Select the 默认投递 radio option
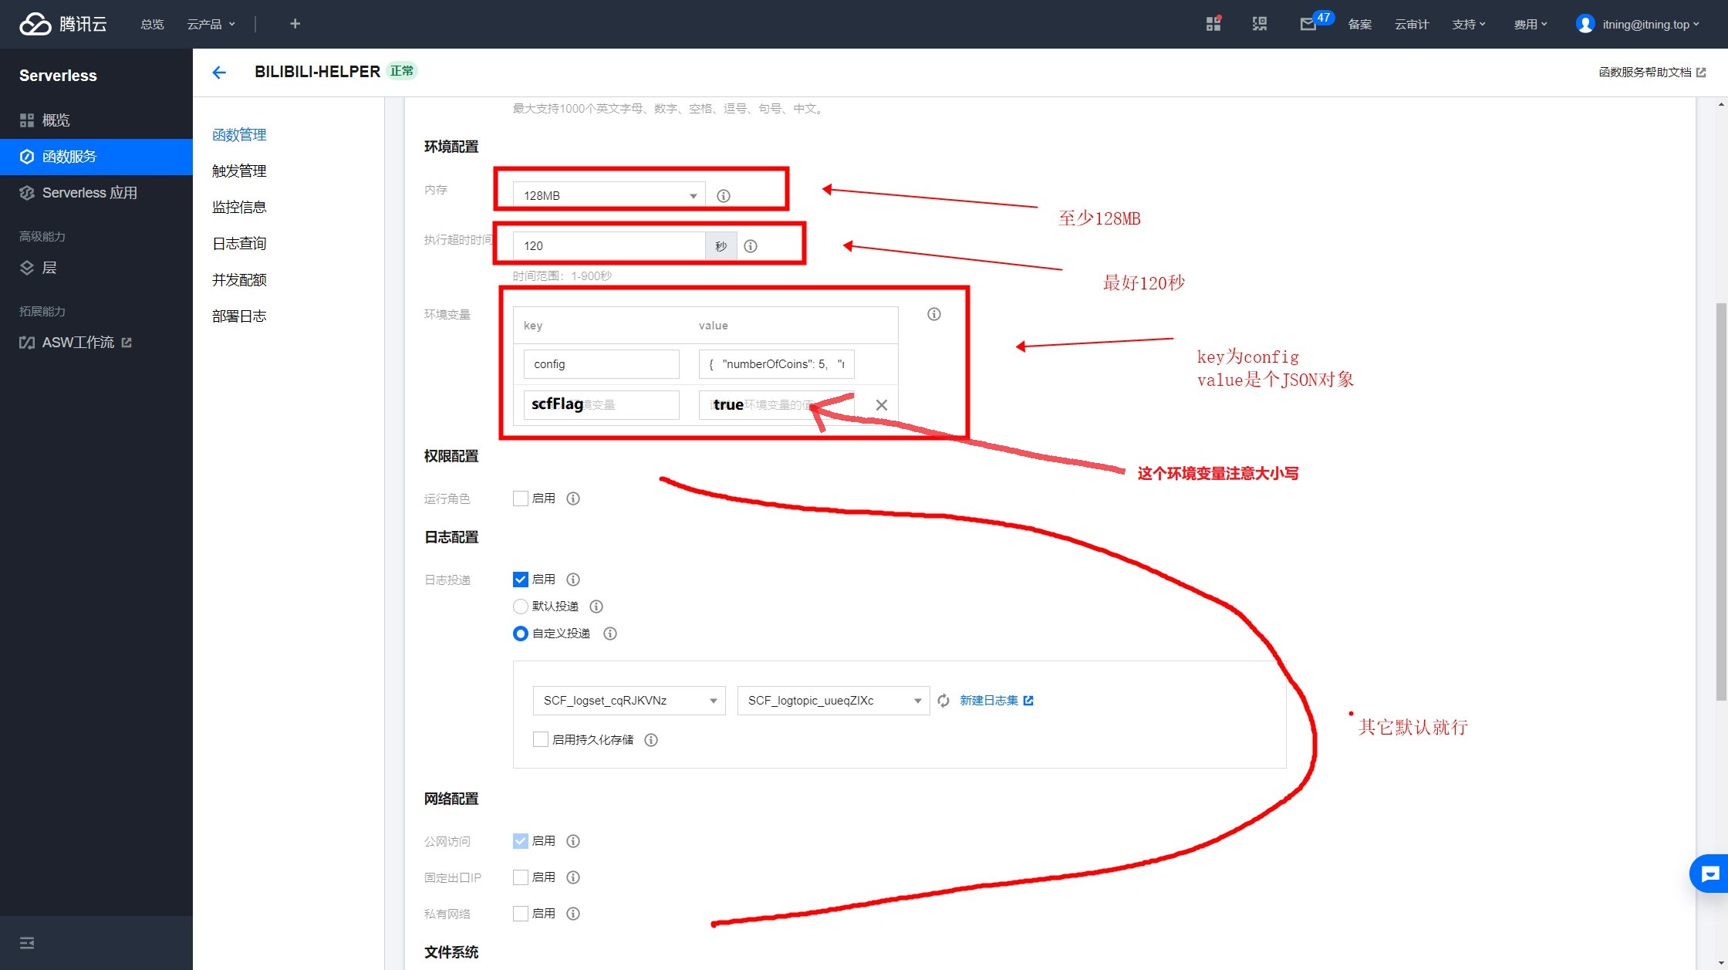This screenshot has width=1728, height=970. click(521, 607)
